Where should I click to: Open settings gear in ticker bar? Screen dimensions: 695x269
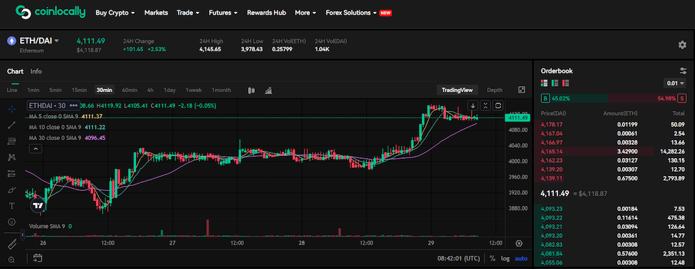(x=682, y=44)
